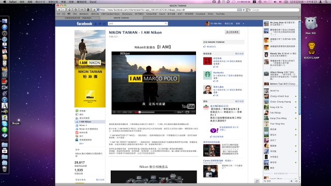Open Skype from the dock
Image resolution: width=331 pixels, height=186 pixels.
point(5,123)
